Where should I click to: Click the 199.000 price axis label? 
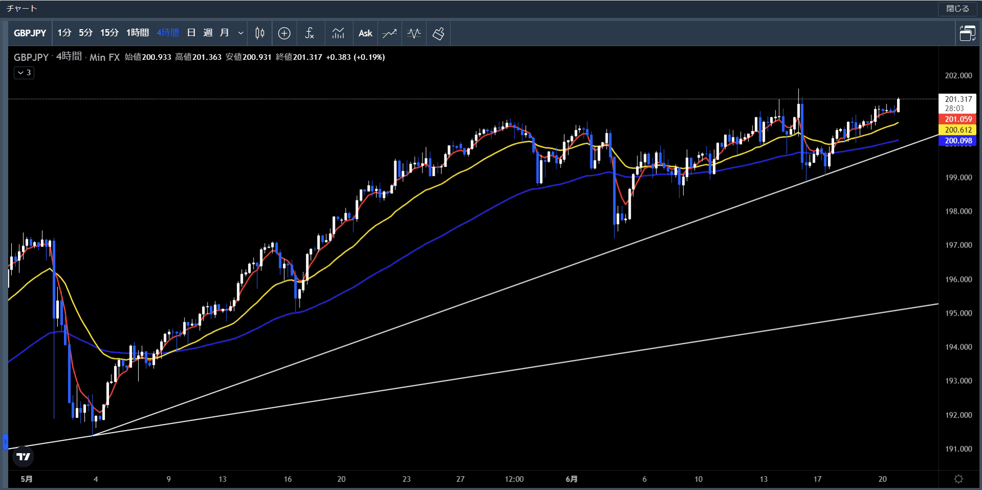click(958, 177)
